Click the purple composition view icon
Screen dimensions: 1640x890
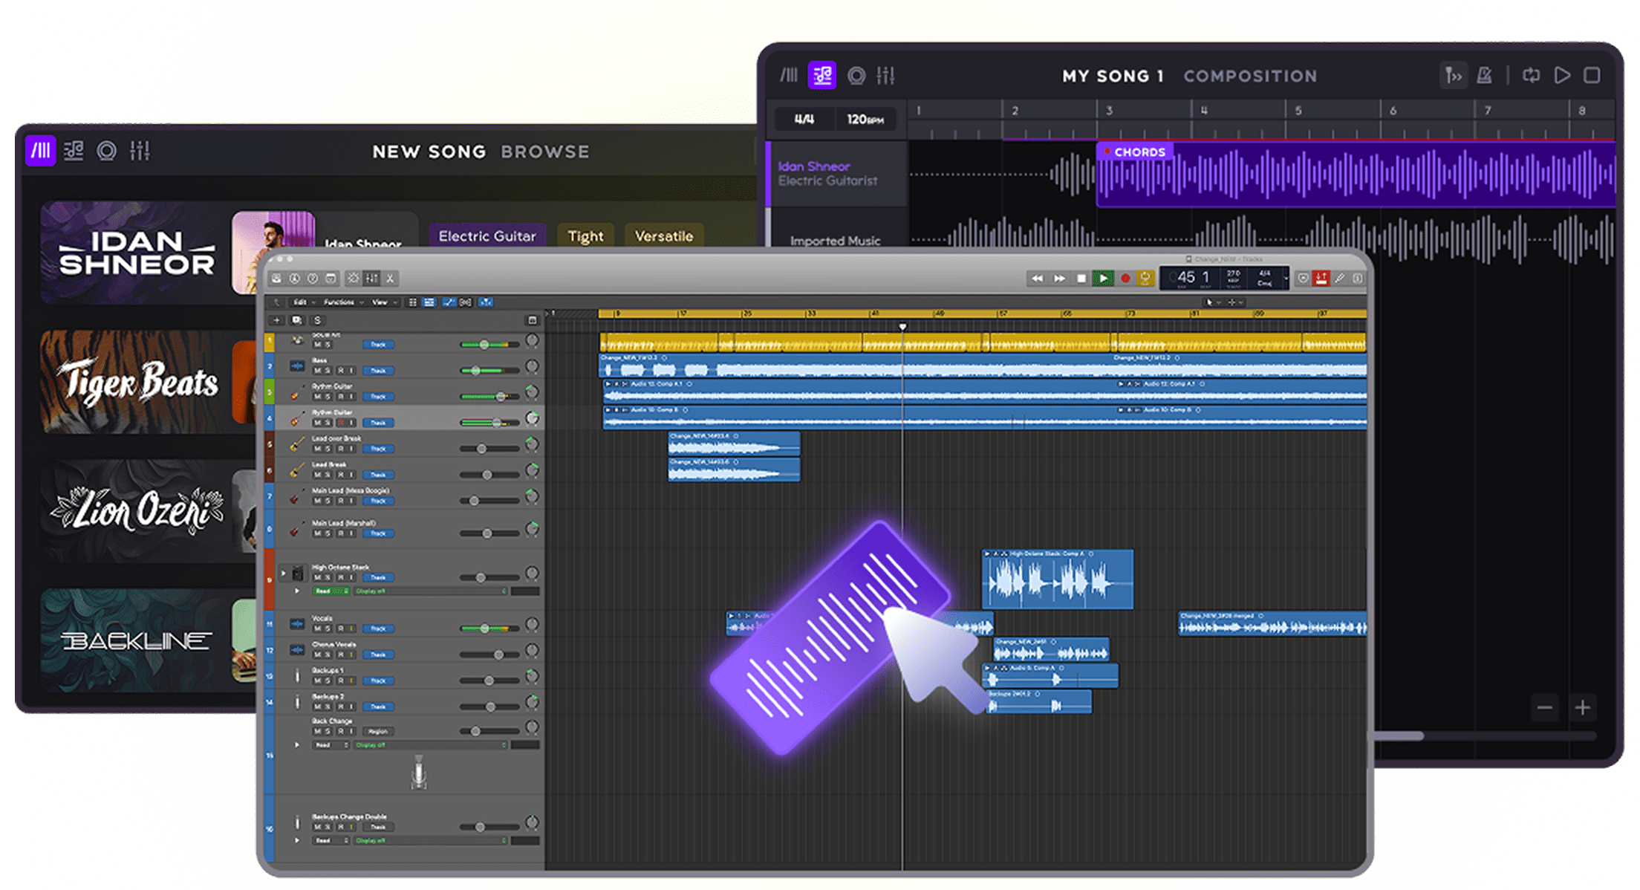point(822,76)
